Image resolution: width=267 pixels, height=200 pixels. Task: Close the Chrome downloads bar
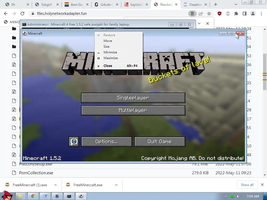262,185
